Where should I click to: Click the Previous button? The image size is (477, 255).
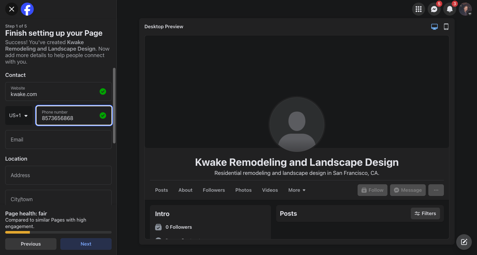[x=31, y=244]
